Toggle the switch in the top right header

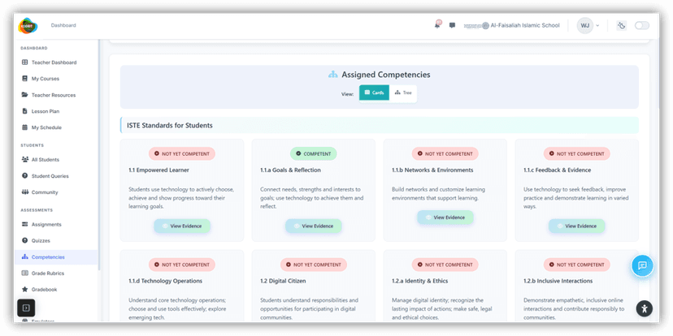(642, 25)
